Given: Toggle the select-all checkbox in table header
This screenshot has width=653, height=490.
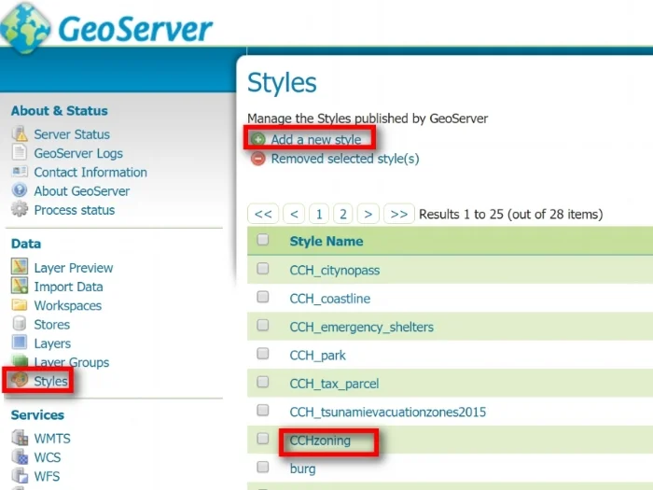Looking at the screenshot, I should pyautogui.click(x=263, y=240).
